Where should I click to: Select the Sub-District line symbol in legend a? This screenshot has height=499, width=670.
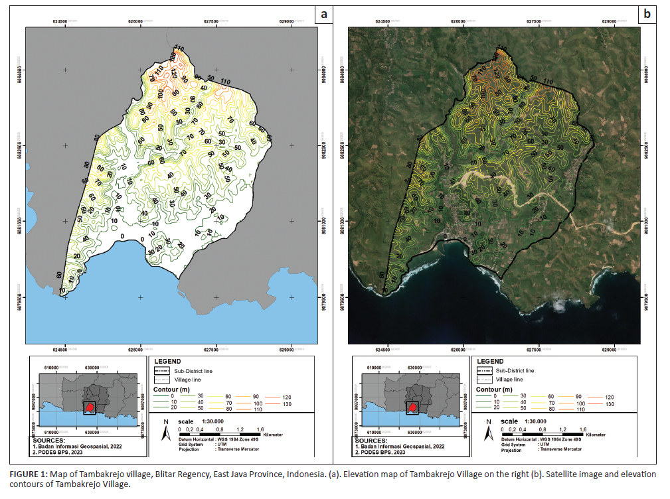[x=161, y=370]
